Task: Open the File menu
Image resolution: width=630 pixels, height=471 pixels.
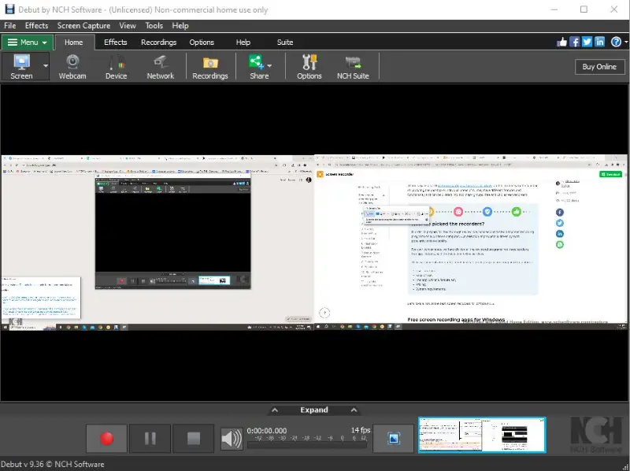Action: click(9, 25)
